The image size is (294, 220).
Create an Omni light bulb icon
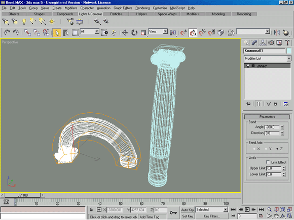click(24, 22)
